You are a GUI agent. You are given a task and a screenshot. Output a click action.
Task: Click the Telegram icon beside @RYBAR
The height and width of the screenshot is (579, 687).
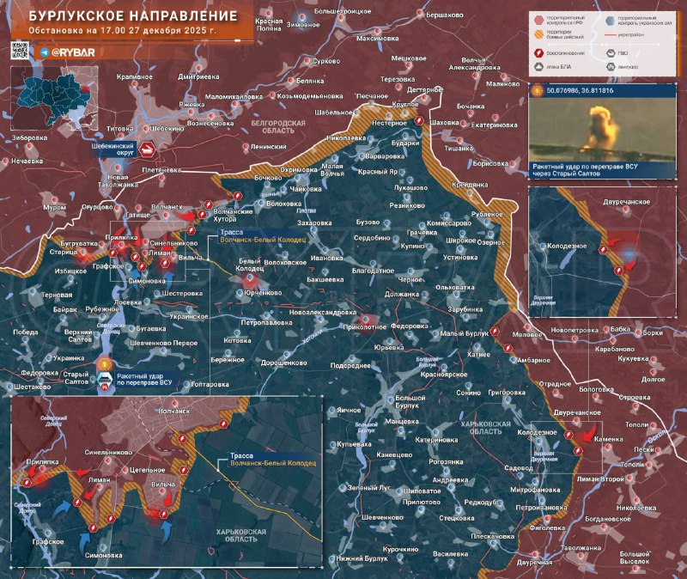coord(44,53)
